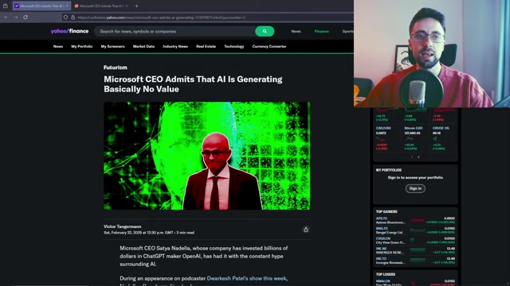
Task: Show previous market tickers with left chevron
Action: [412, 157]
